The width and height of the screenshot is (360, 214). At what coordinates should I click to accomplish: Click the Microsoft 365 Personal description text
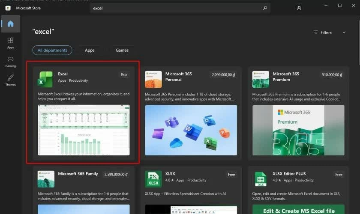tap(189, 97)
